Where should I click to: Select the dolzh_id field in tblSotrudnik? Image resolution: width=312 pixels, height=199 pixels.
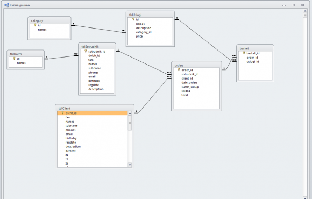click(94, 56)
